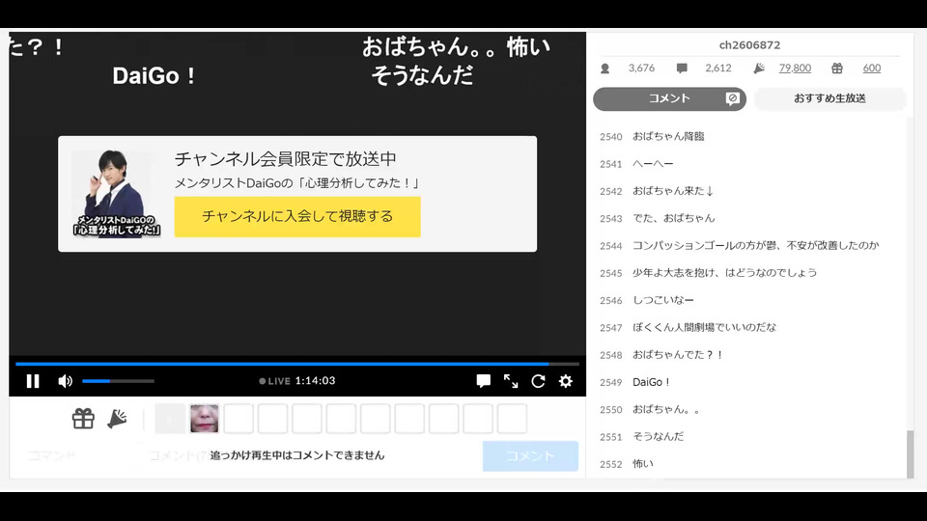Open the 79,800 ad points link
The width and height of the screenshot is (927, 521).
(795, 68)
